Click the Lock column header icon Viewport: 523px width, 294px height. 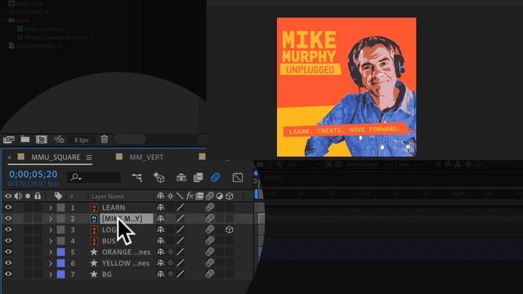pyautogui.click(x=38, y=196)
